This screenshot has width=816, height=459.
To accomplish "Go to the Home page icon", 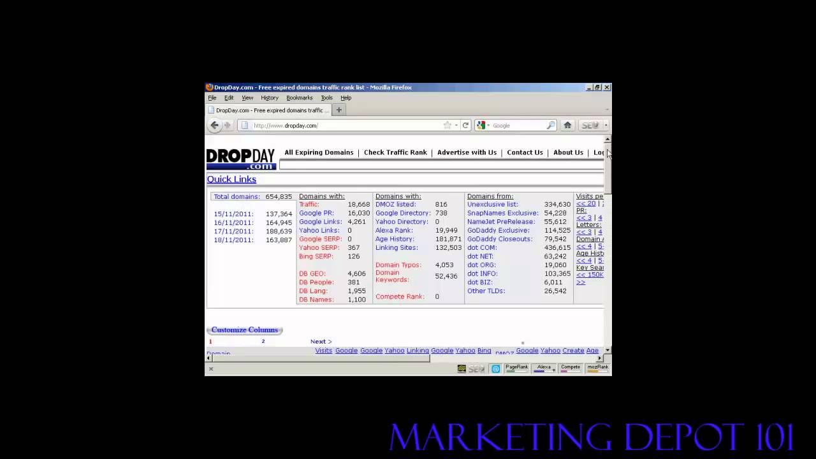I will tap(567, 126).
